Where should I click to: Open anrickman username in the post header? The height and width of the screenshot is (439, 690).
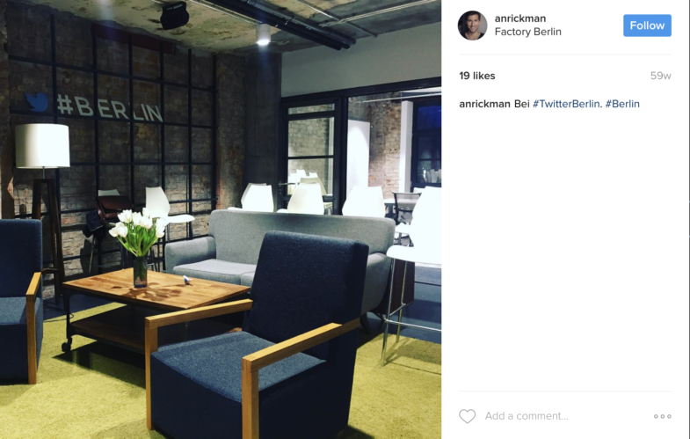tap(520, 18)
